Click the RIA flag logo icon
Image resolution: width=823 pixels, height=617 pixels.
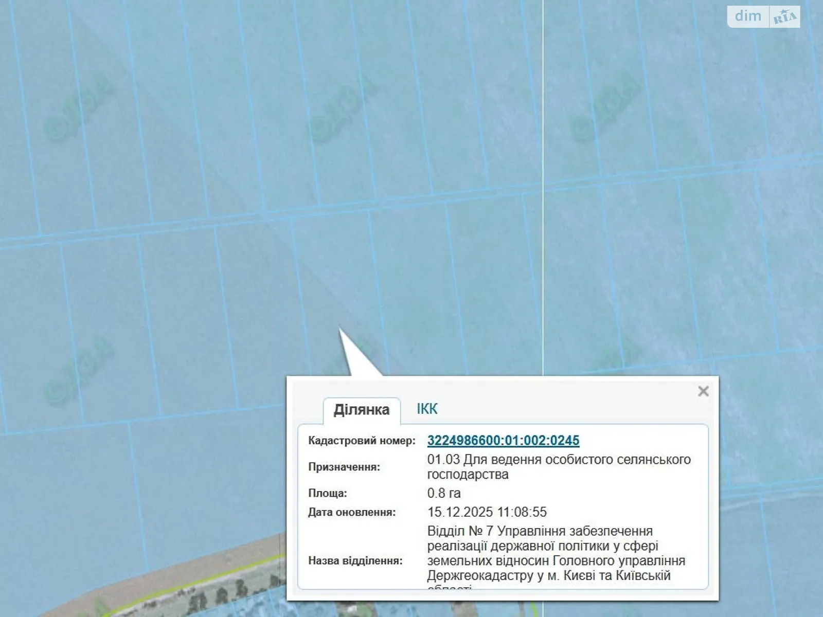click(784, 17)
